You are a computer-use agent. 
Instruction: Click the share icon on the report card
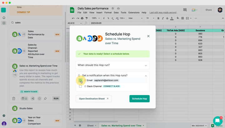tap(33, 99)
